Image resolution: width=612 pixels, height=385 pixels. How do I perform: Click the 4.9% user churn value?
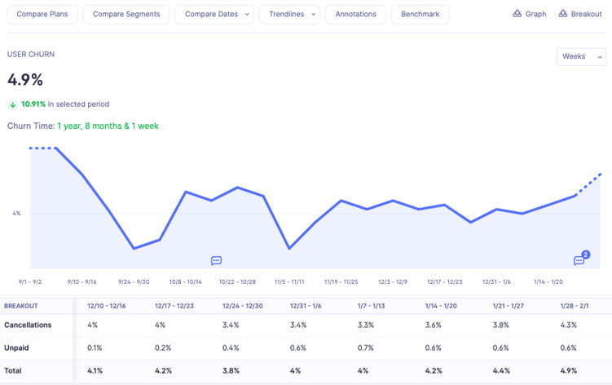[25, 80]
